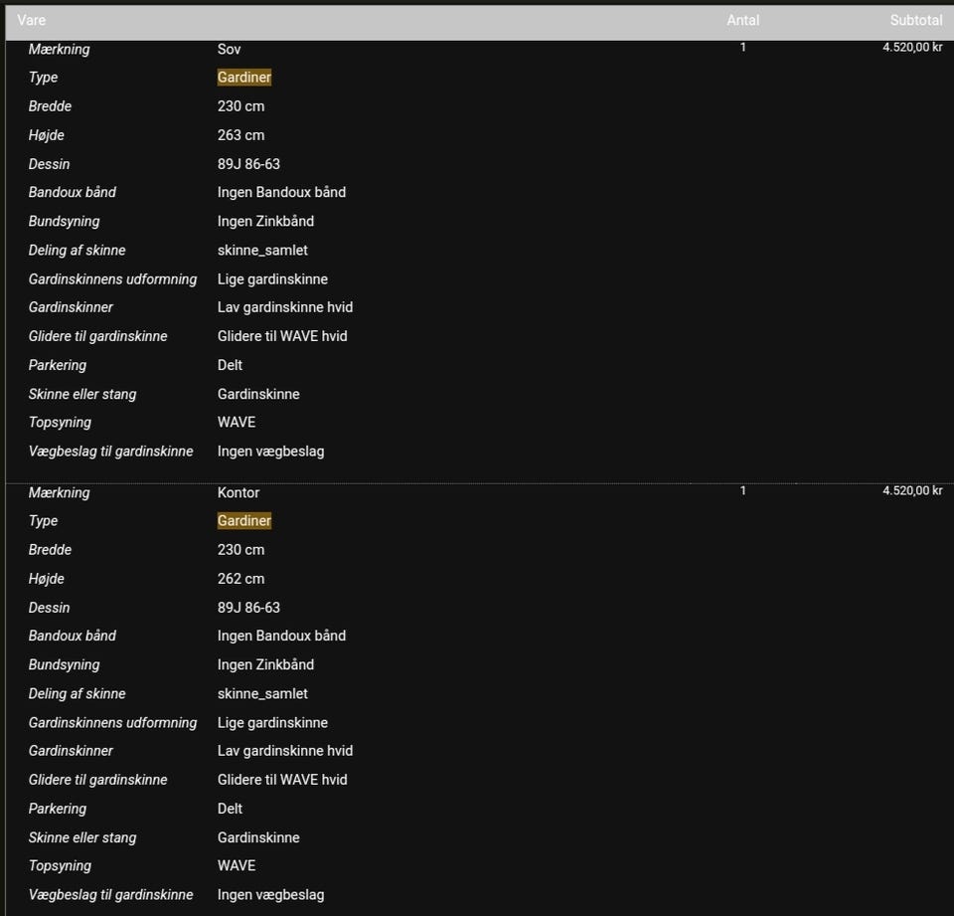Screen dimensions: 954x916
Task: Select the Sov marking value
Action: tap(230, 49)
